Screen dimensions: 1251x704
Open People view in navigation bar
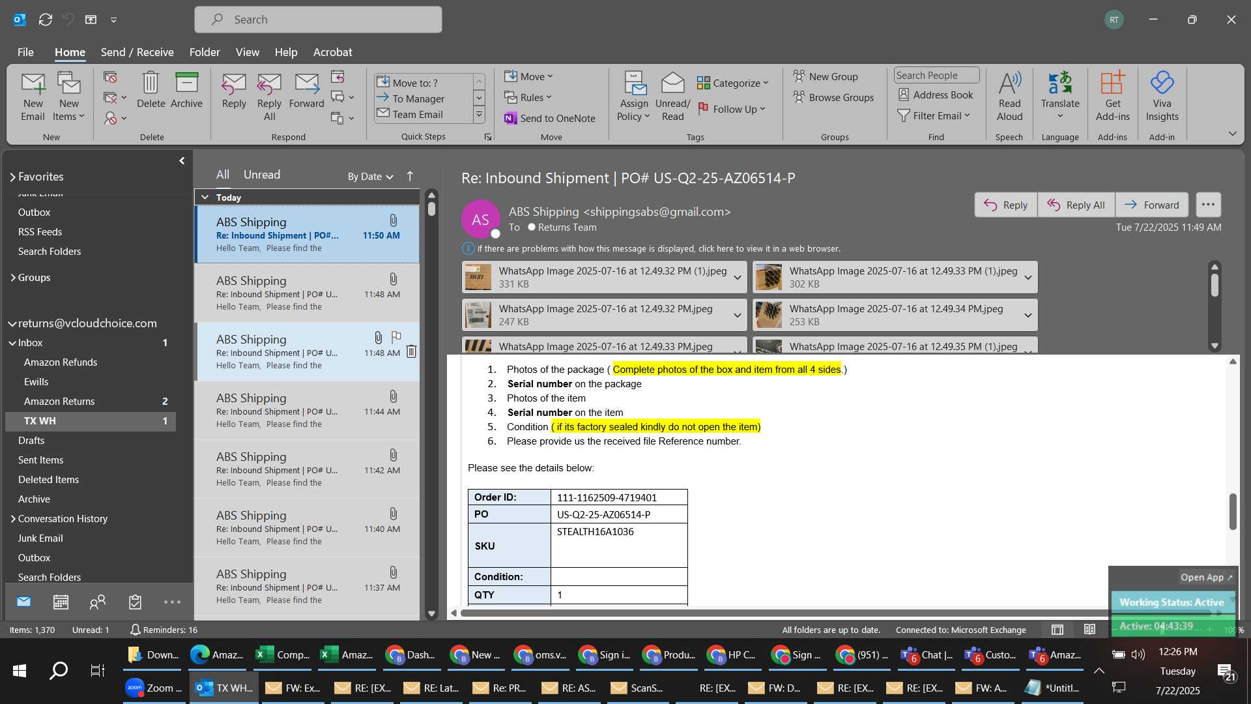(98, 602)
